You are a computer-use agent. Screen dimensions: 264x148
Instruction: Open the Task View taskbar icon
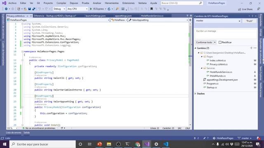coord(90,144)
